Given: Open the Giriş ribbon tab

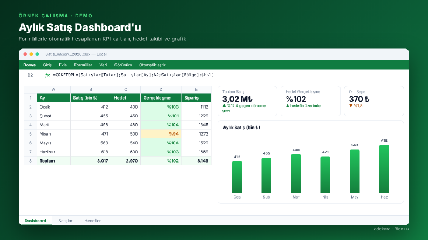Looking at the screenshot, I should coord(47,65).
